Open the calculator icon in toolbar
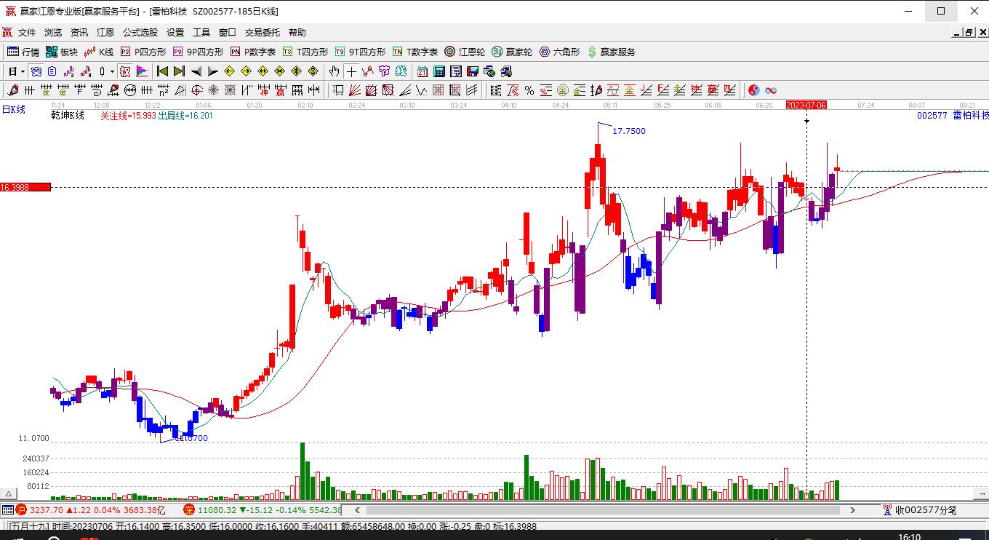Viewport: 989px width, 540px height. [439, 71]
